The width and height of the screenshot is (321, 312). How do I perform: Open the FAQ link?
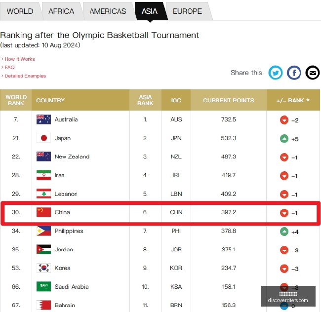(x=9, y=68)
